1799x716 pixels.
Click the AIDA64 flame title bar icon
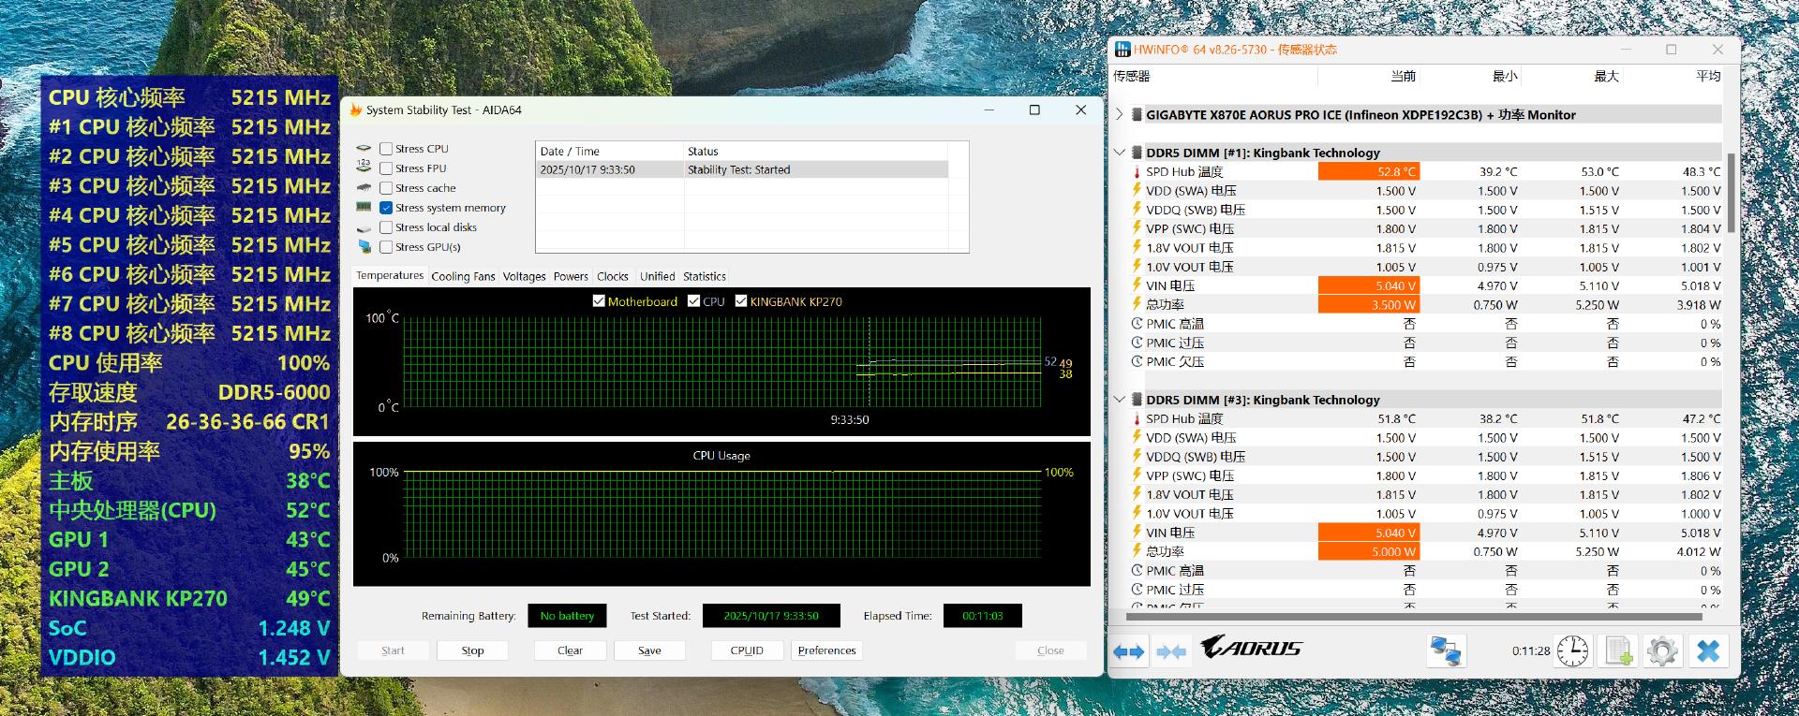point(355,110)
